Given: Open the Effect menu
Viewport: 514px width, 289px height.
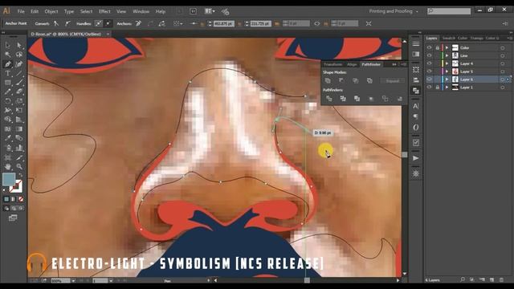Looking at the screenshot, I should pyautogui.click(x=104, y=11).
